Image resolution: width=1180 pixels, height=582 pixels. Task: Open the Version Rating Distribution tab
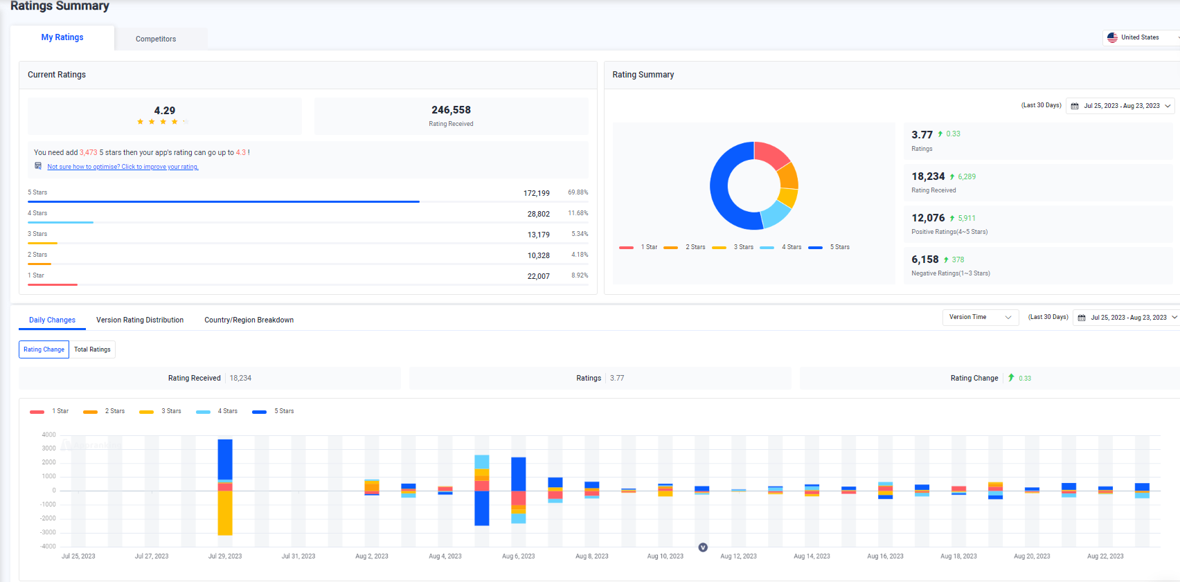[140, 320]
